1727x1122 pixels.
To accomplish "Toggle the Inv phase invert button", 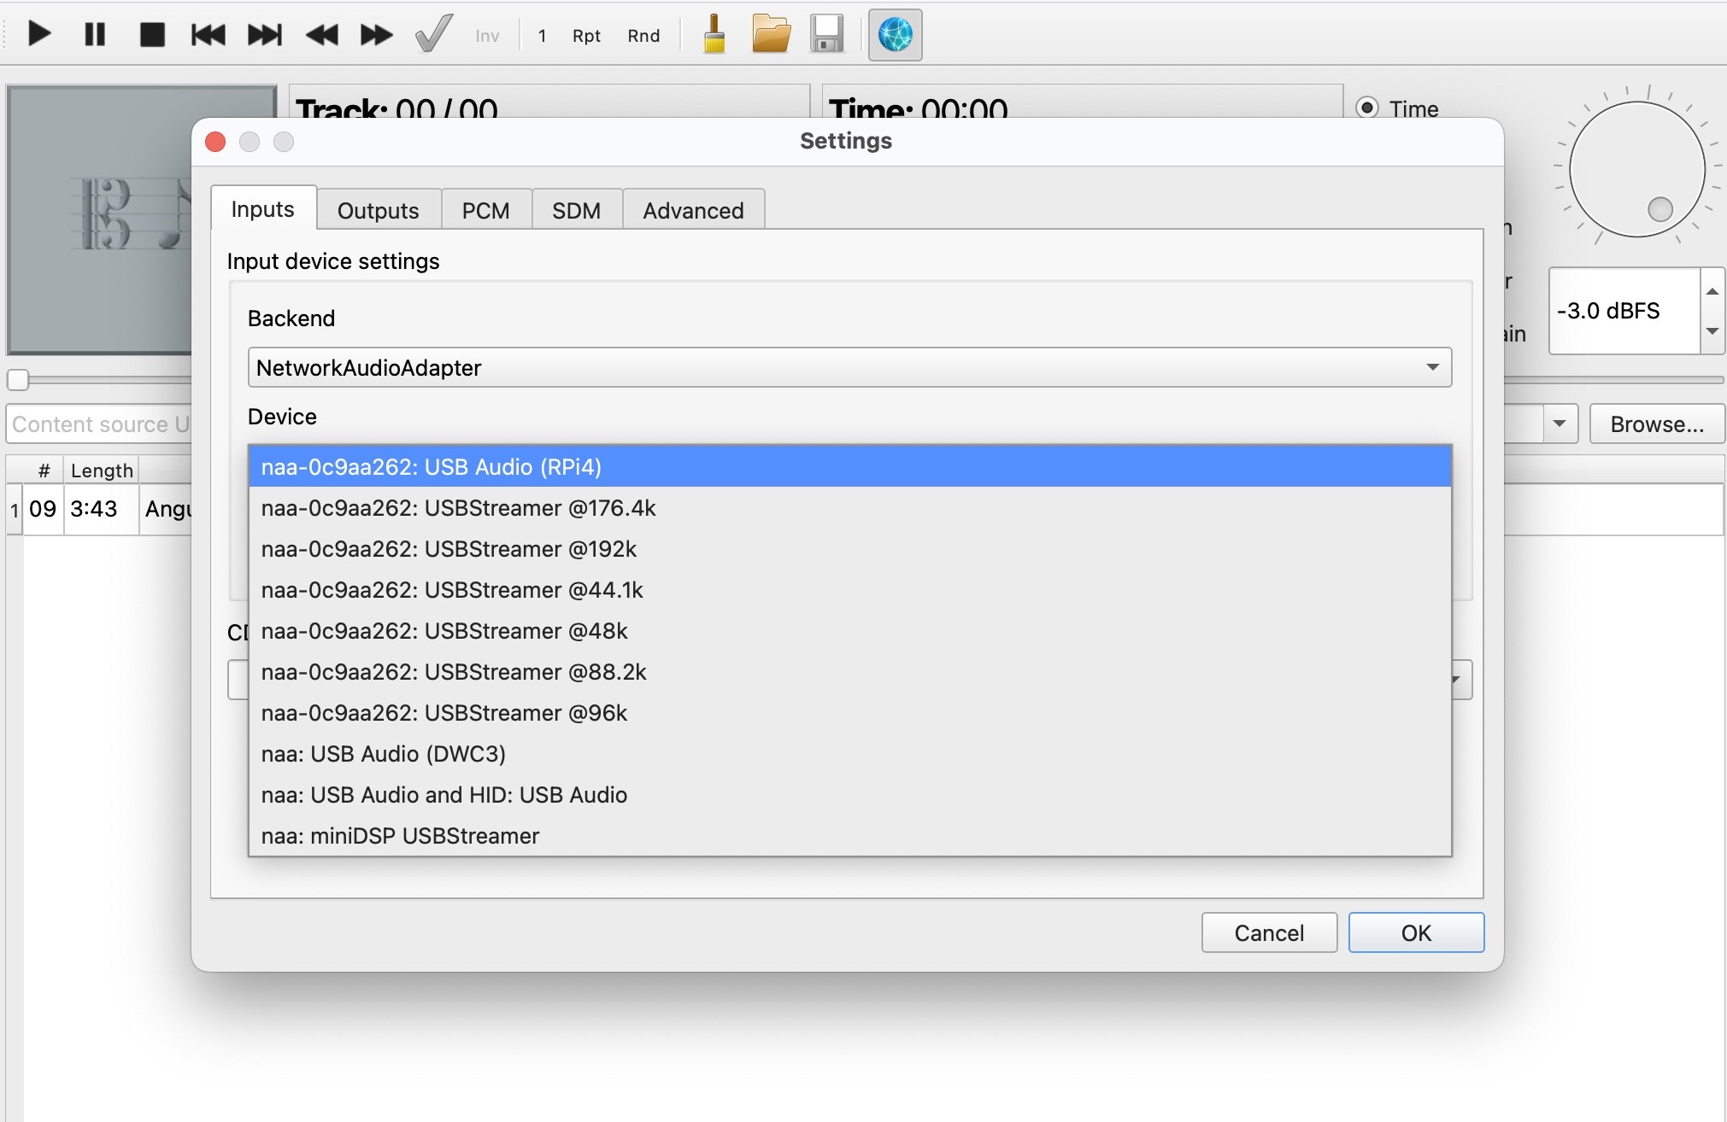I will coord(487,36).
